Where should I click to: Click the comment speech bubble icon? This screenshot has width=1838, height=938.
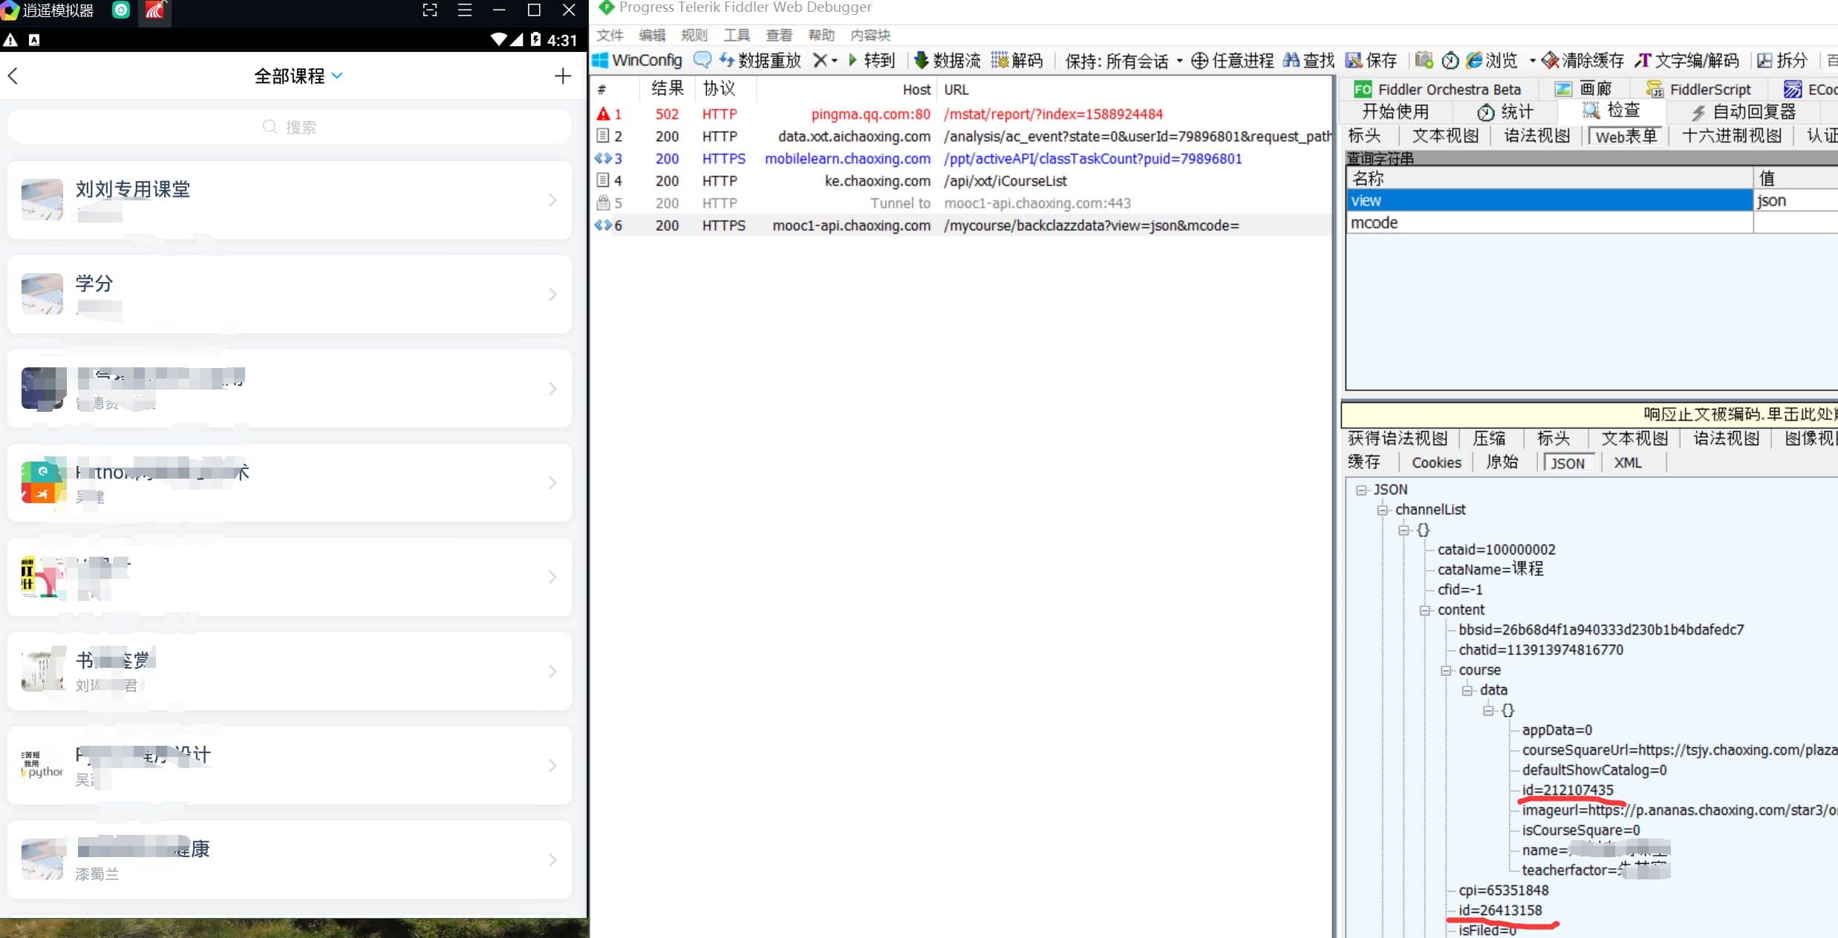(x=702, y=60)
